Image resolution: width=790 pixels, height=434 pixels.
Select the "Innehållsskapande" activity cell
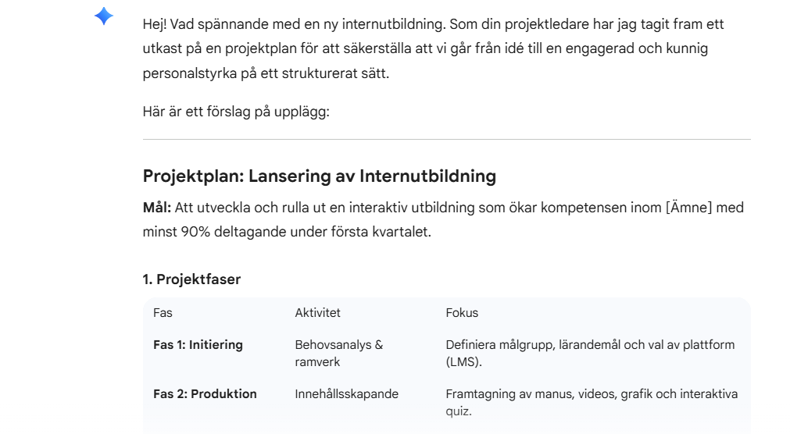(346, 394)
